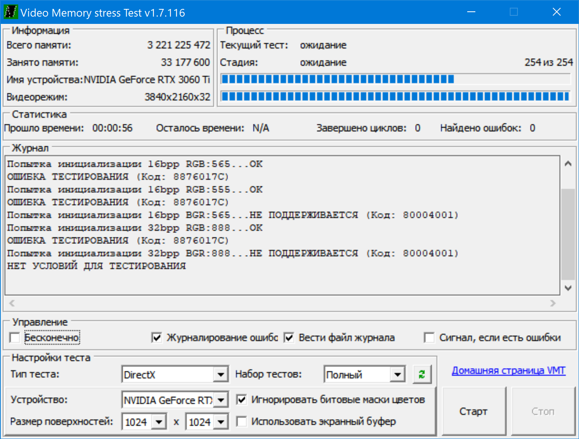Expand the Набор тестов dropdown

pos(398,375)
